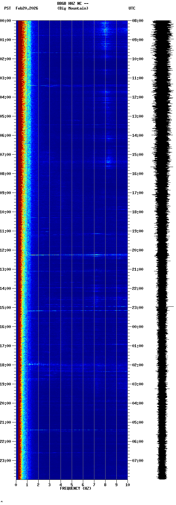Click the 'Feb20,2026' date label
The image size is (176, 505).
(27, 8)
